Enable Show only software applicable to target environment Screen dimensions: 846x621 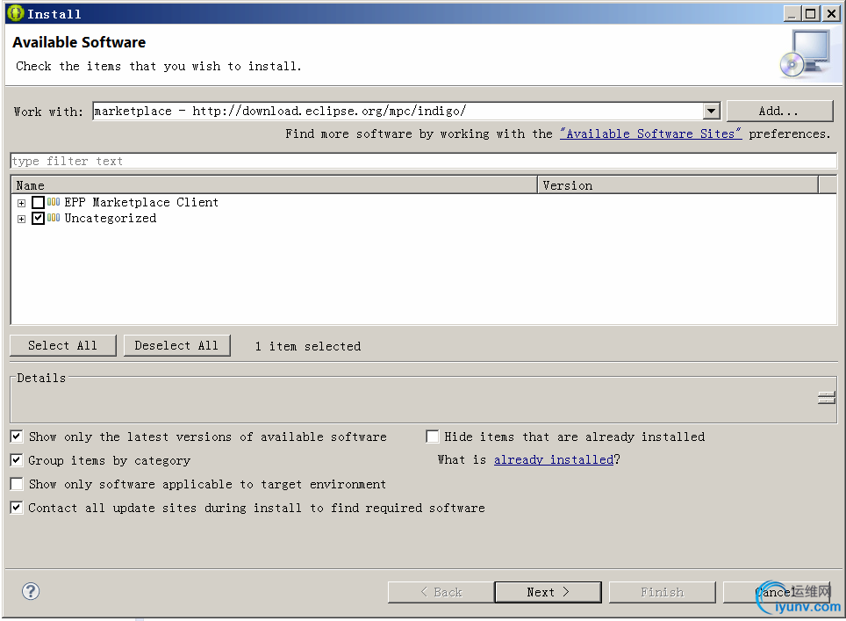pyautogui.click(x=17, y=484)
